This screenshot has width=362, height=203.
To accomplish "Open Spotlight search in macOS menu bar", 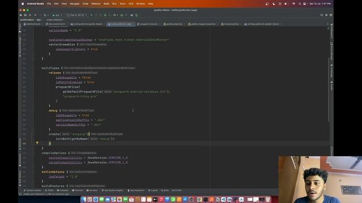I will pos(300,4).
